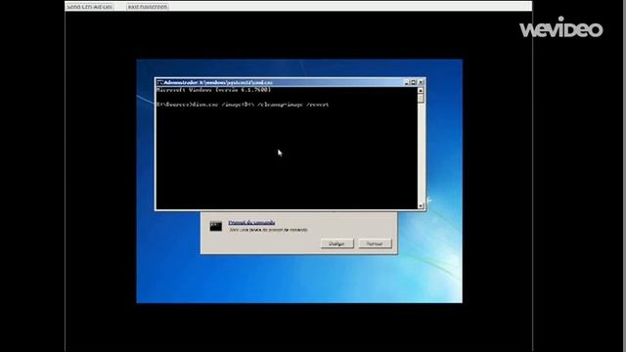The image size is (626, 352).
Task: Open the command prompt window system menu icon
Action: pos(160,82)
